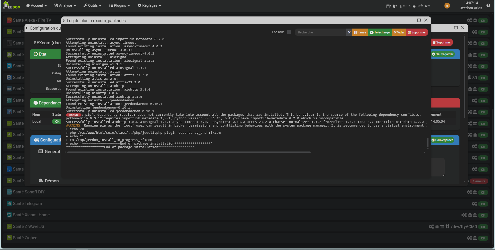495x250 pixels.
Task: Click the medkit icon in the Santé Xiaomi Home row
Action: 470,215
